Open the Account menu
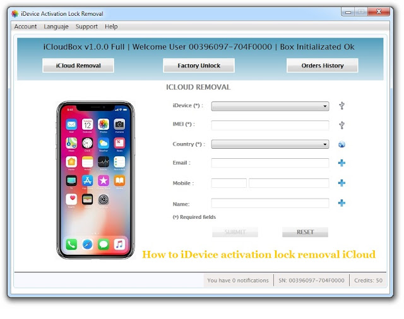404x319 pixels. tap(25, 26)
